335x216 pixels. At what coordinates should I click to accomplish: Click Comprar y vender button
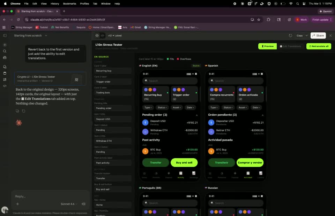tap(250, 162)
